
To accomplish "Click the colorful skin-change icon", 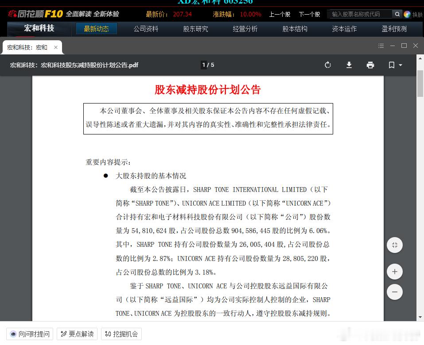I will pos(407,14).
